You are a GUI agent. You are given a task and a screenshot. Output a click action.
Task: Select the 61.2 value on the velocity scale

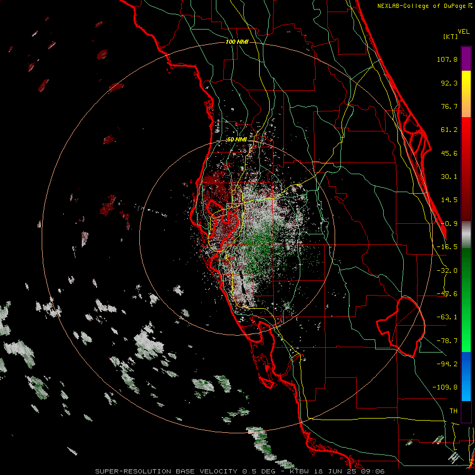[449, 130]
